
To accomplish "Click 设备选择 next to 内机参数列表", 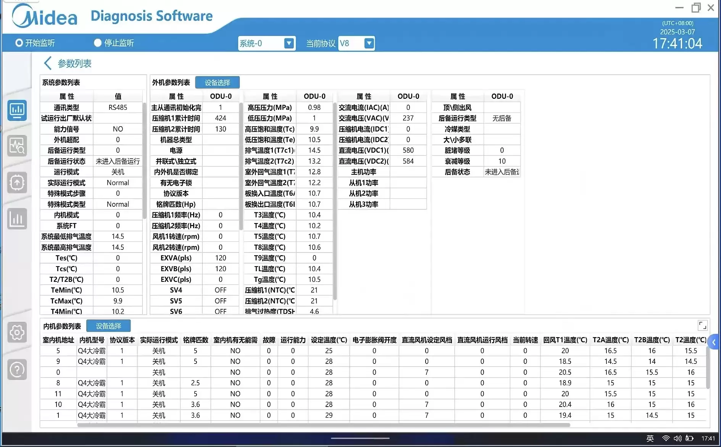I will [109, 326].
